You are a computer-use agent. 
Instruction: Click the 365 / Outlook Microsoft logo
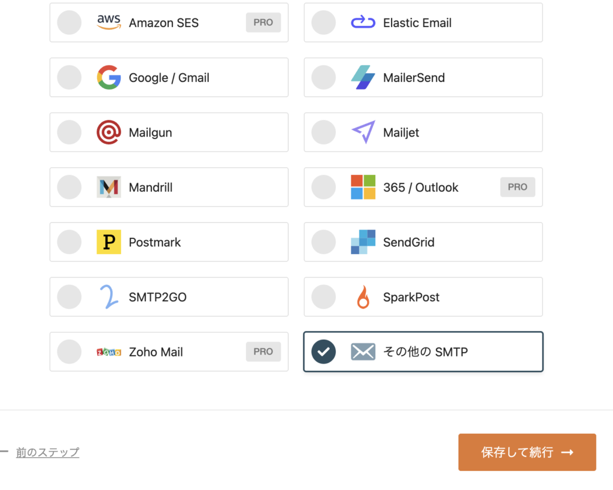[363, 187]
